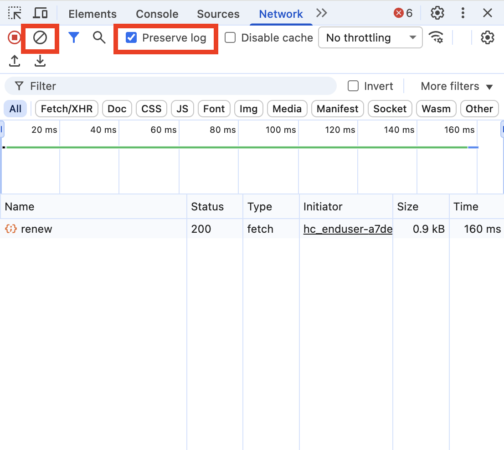
Task: Open network conditions wifi icon
Action: [x=436, y=37]
